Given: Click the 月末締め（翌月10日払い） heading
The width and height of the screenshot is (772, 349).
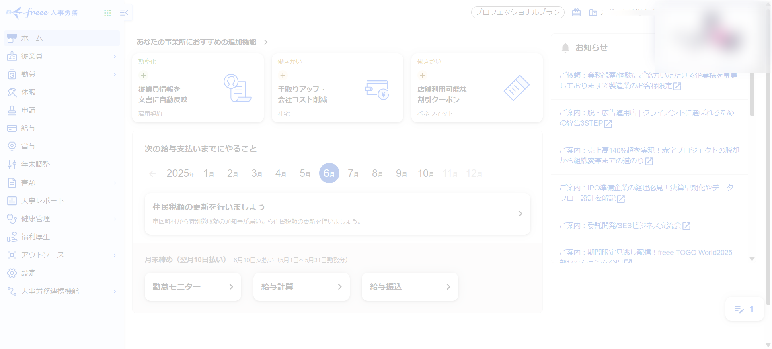Looking at the screenshot, I should [x=185, y=260].
